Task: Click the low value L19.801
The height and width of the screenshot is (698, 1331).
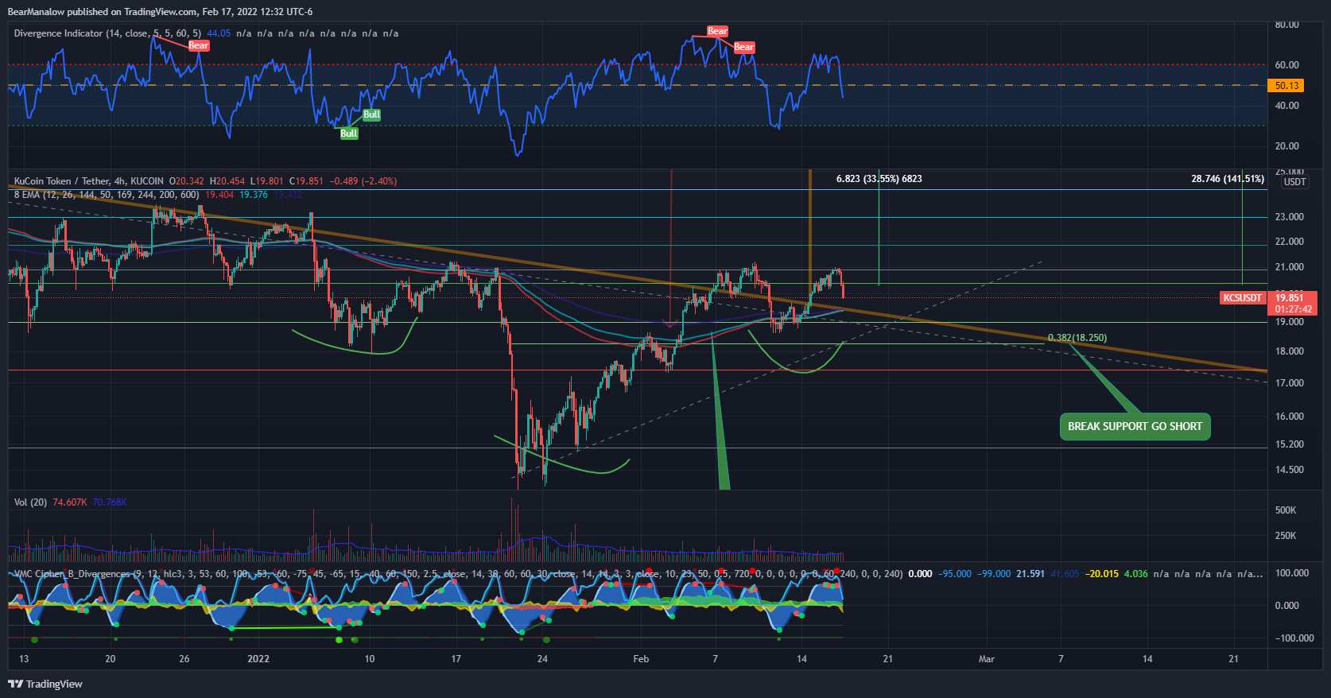Action: (268, 181)
